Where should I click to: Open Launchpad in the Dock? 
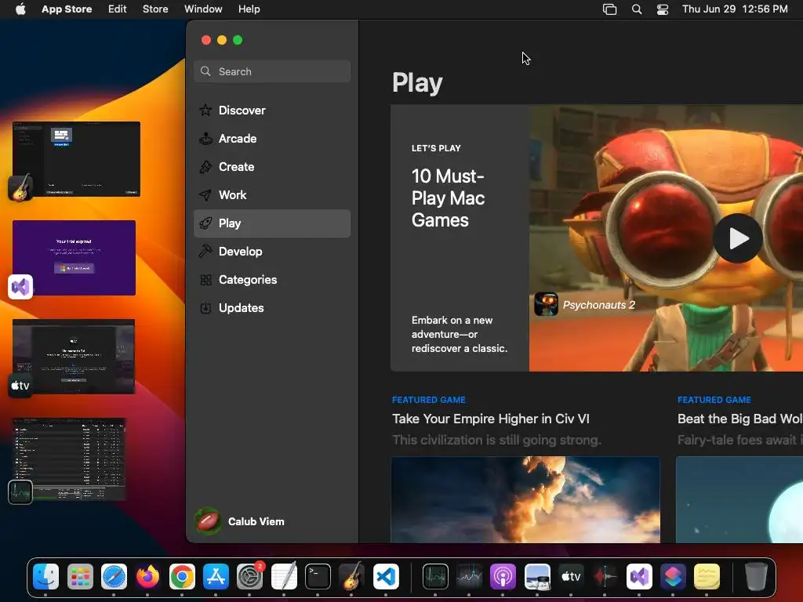[x=80, y=577]
